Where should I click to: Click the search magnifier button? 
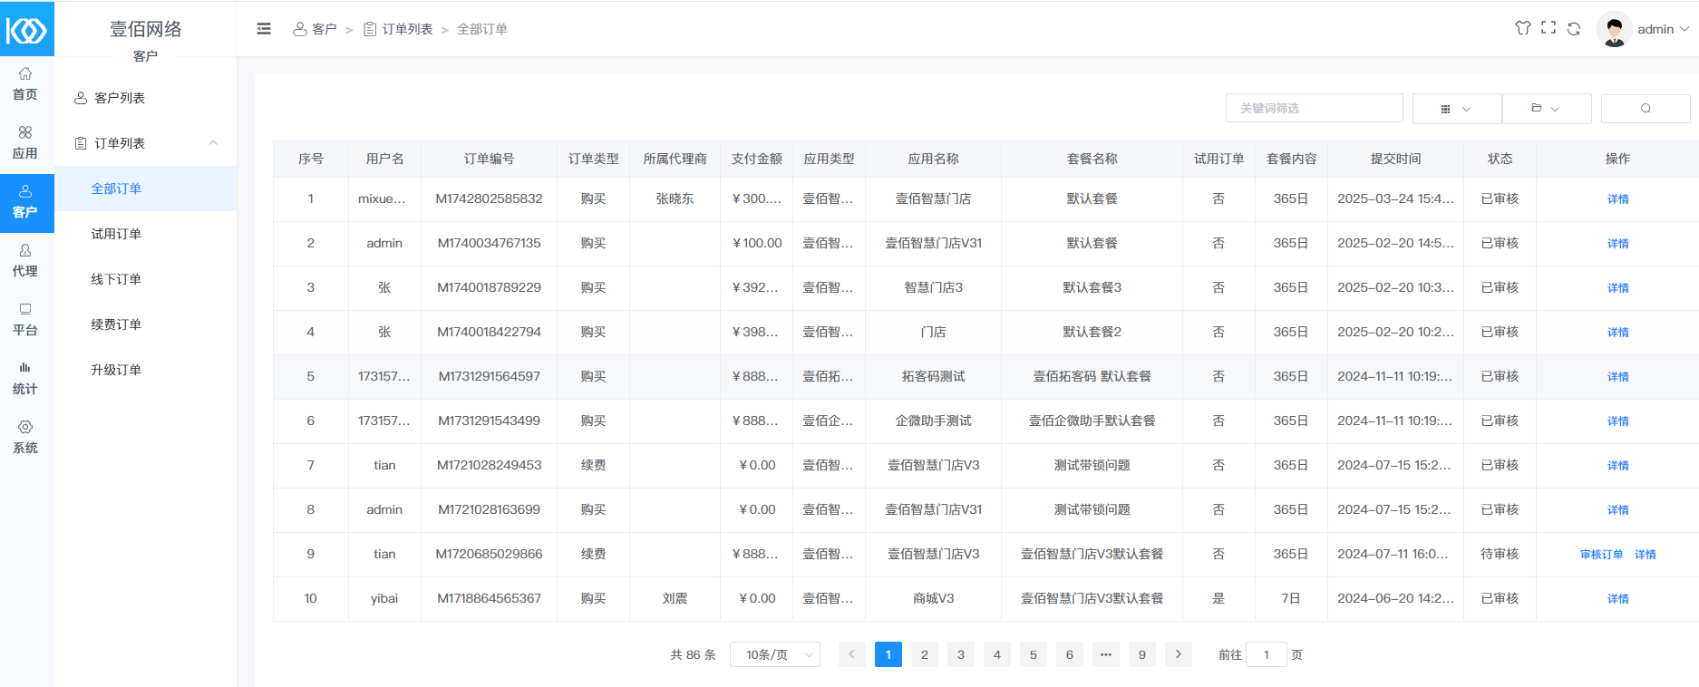pyautogui.click(x=1646, y=108)
